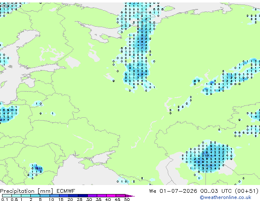Viewport: 260px width, 201px height.
Task: Click the 'Precipitation [mm]' title text
Action: pos(27,191)
